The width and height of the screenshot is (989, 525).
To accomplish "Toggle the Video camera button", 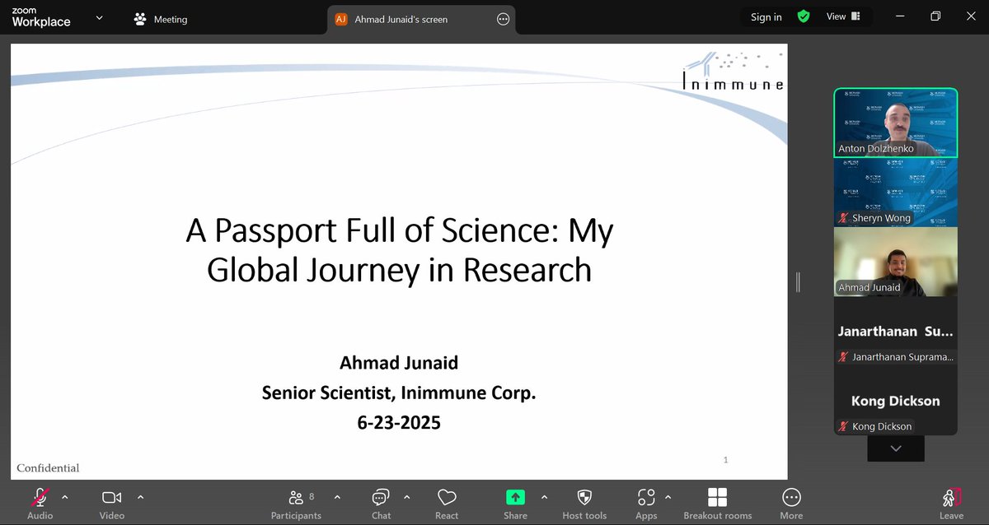I will coord(112,504).
